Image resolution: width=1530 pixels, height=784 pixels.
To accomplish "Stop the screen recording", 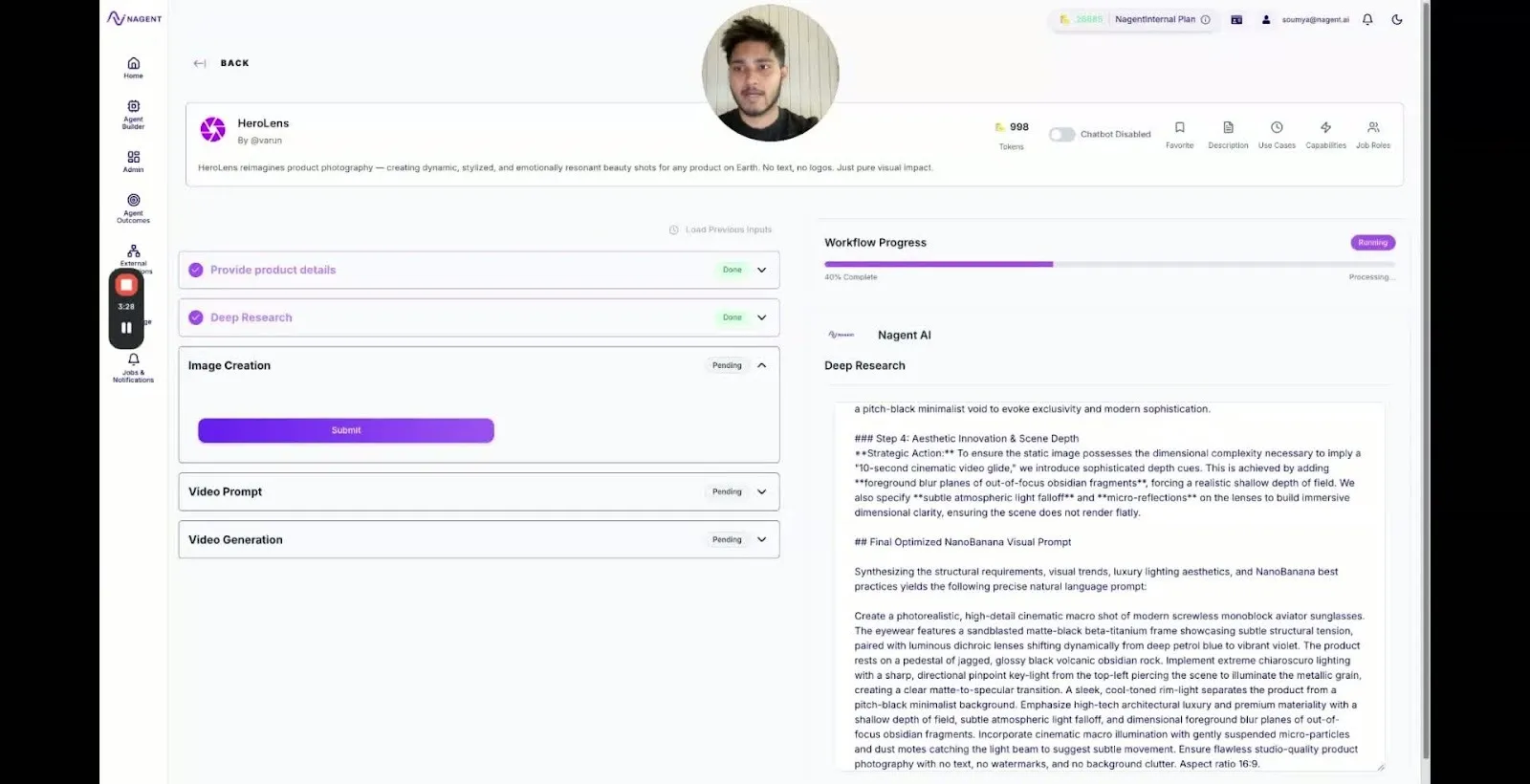I will (126, 285).
